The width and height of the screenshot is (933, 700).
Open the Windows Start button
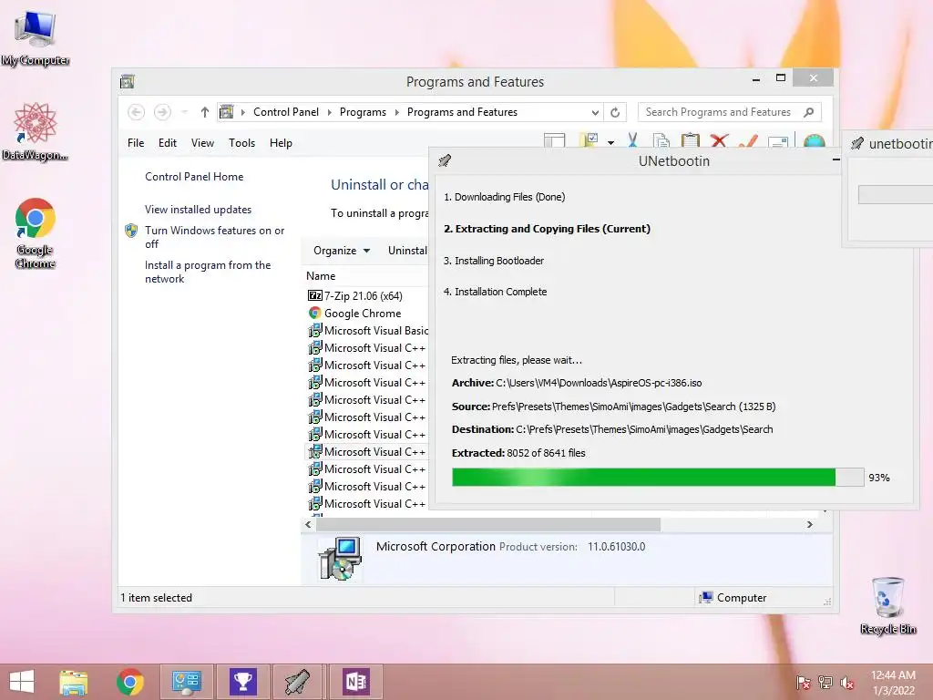point(22,682)
